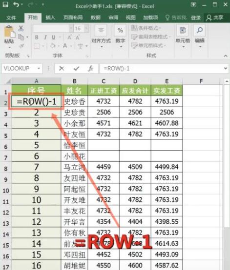230x270 pixels.
Task: Expand the formula bar with right arrow
Action: [x=226, y=69]
